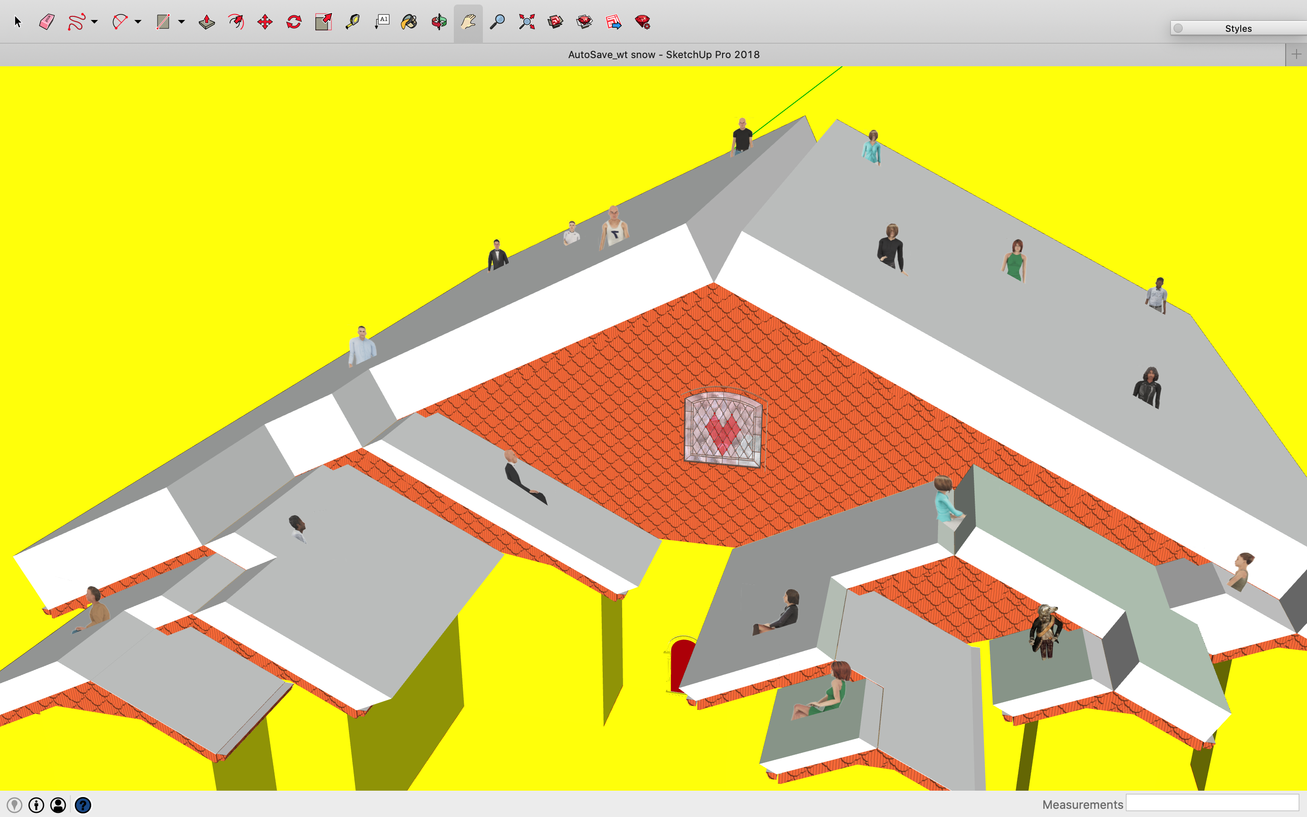
Task: Select the Eraser tool
Action: 47,22
